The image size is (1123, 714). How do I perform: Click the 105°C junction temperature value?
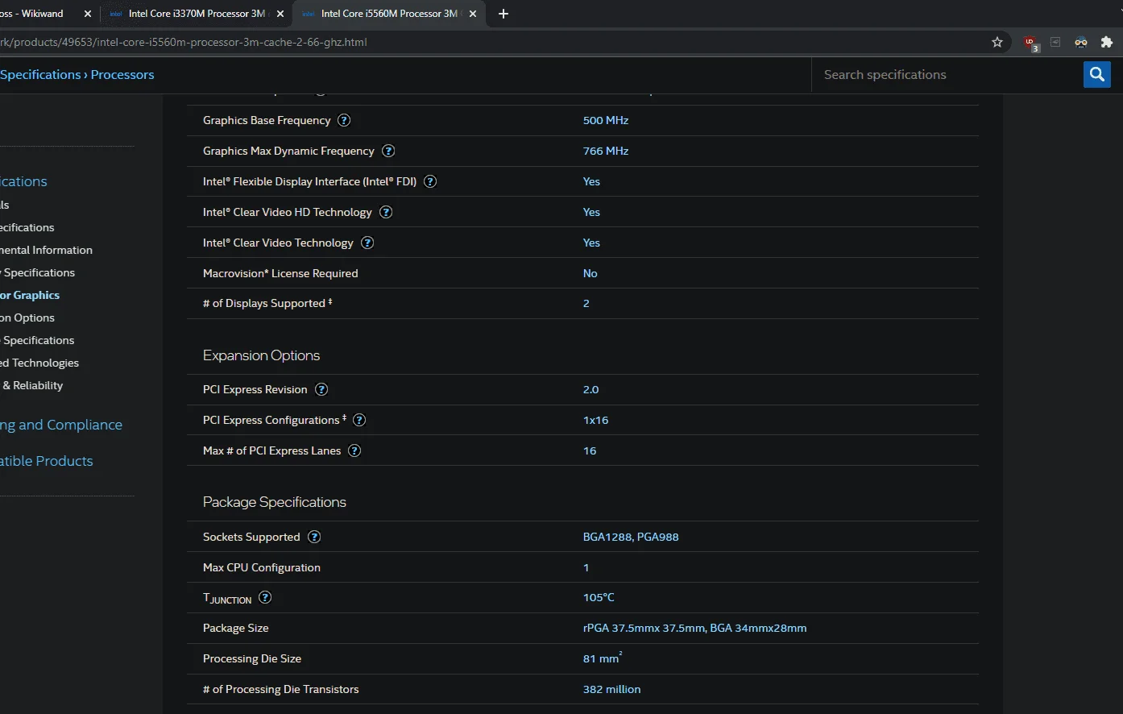click(x=599, y=597)
